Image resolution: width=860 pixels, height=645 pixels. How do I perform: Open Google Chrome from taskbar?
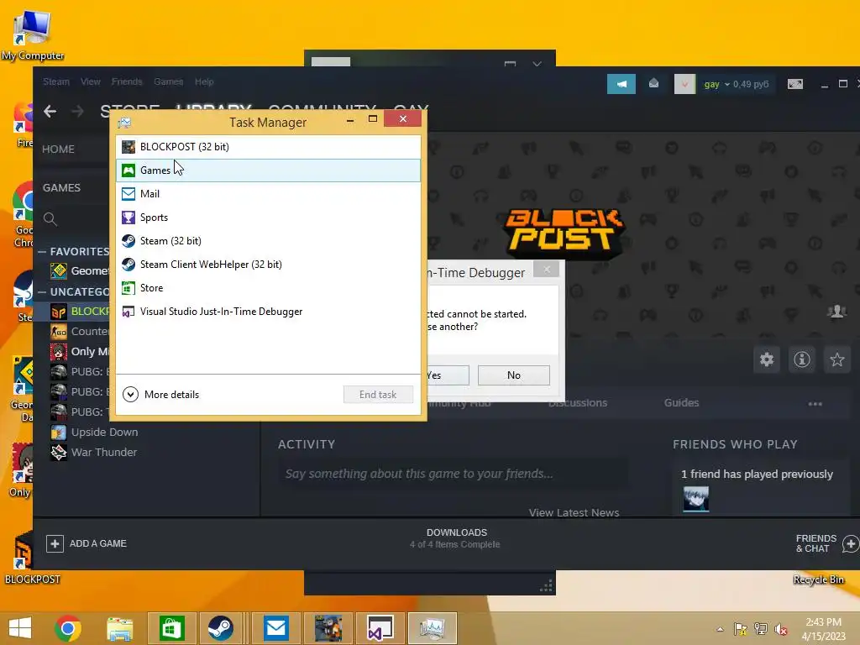pyautogui.click(x=68, y=628)
